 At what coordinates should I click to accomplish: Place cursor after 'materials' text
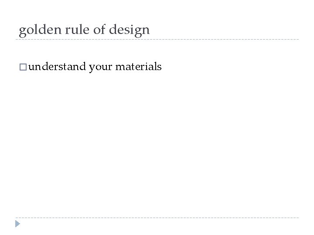click(163, 67)
